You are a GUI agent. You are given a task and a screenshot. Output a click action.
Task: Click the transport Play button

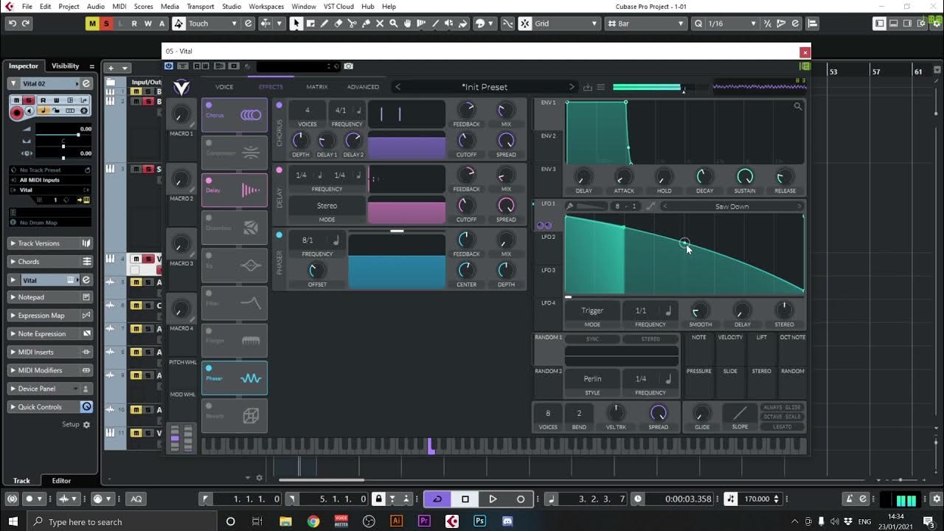[493, 499]
